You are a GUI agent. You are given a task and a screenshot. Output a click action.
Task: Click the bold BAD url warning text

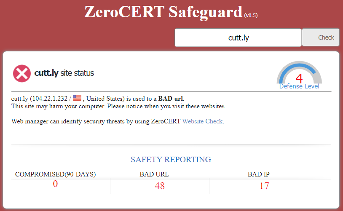pyautogui.click(x=171, y=99)
